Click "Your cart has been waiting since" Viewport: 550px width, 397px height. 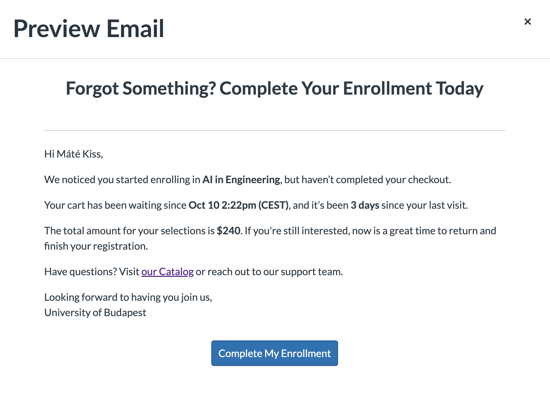[x=115, y=205]
